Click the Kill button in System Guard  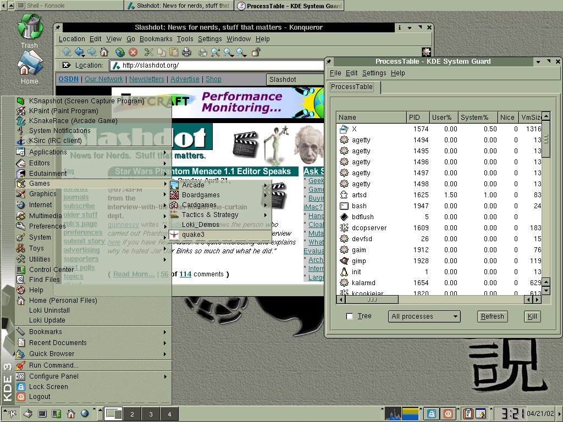(x=532, y=316)
